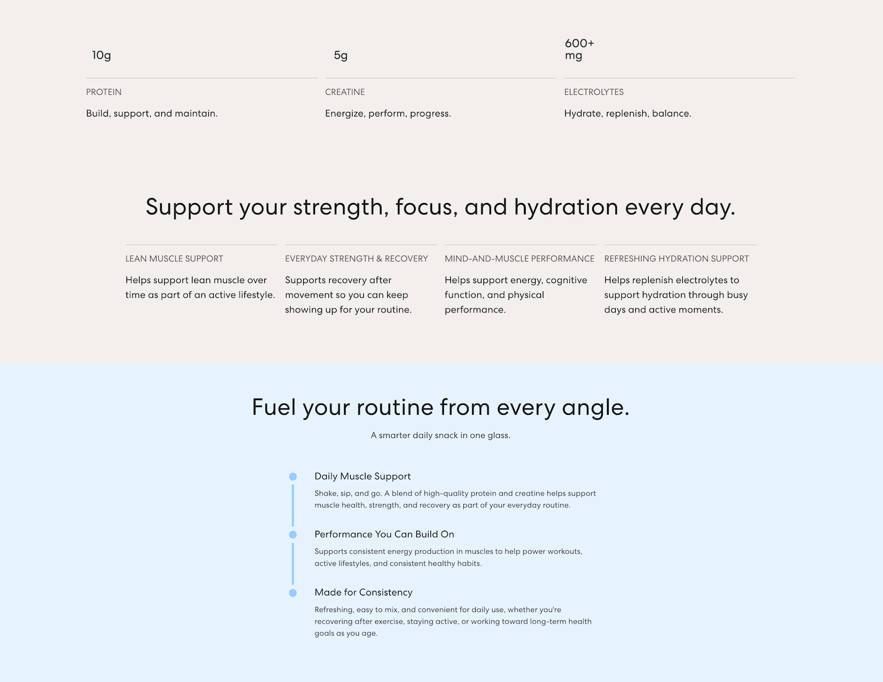Select the CREATINE label

click(345, 92)
